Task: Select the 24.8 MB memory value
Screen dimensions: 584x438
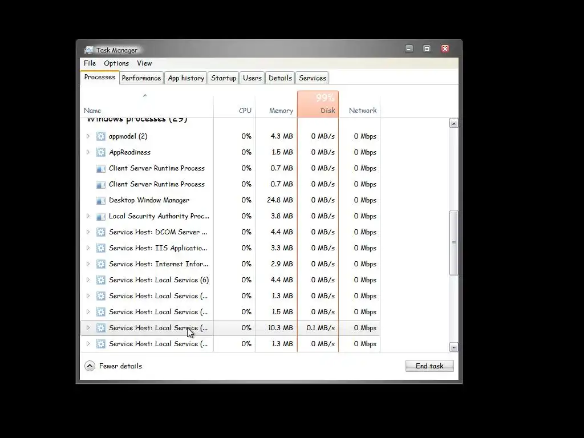Action: coord(279,200)
